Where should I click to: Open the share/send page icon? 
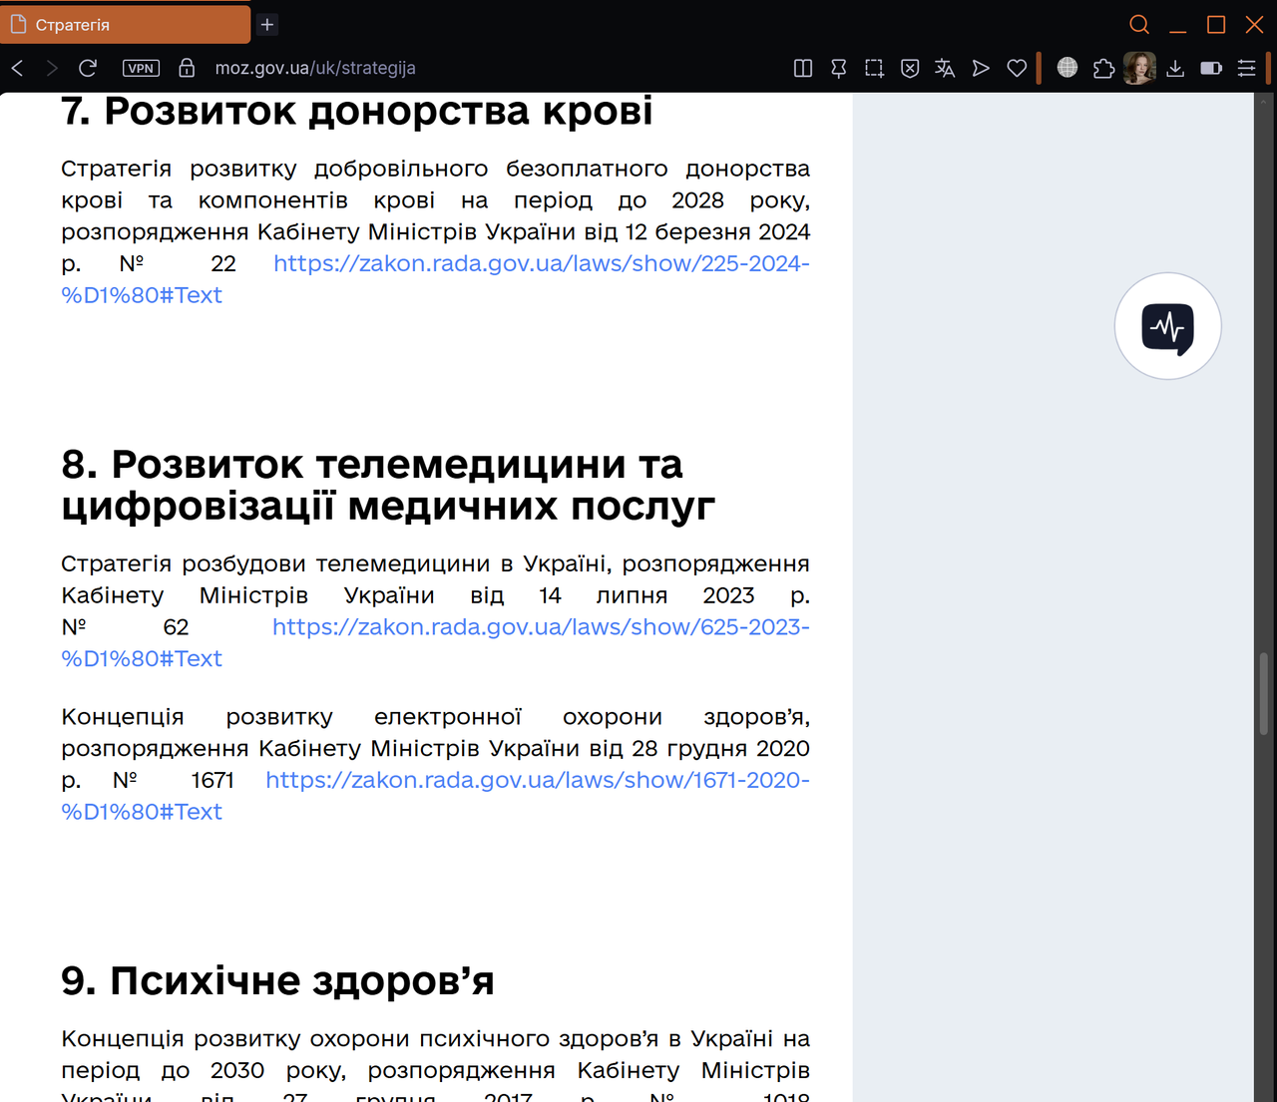point(980,68)
